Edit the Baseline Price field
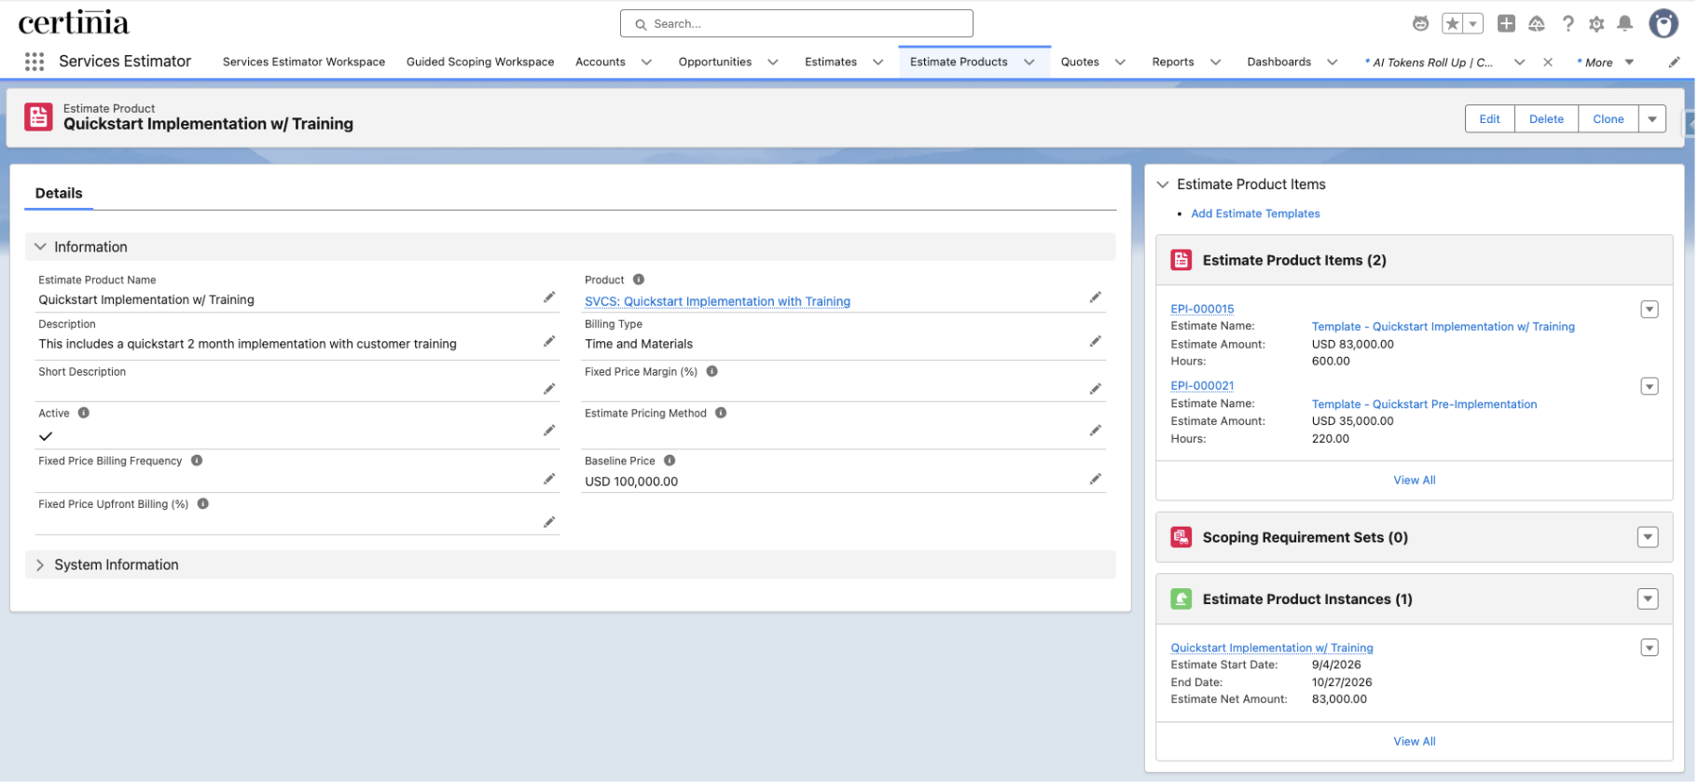The image size is (1699, 783). (x=1096, y=479)
